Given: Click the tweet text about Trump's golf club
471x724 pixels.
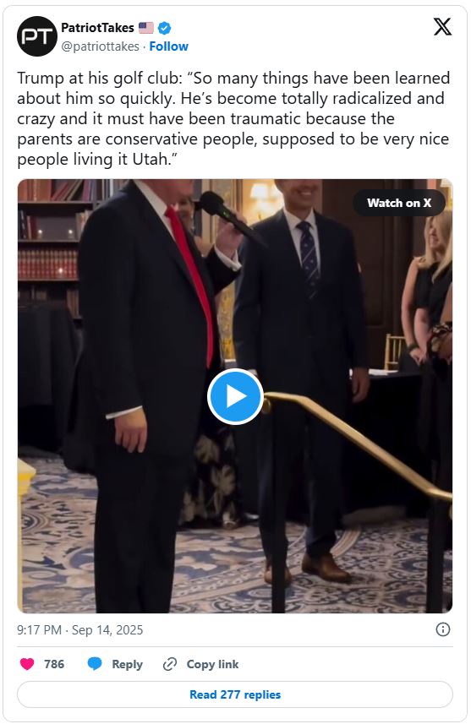Looking at the screenshot, I should pyautogui.click(x=233, y=118).
